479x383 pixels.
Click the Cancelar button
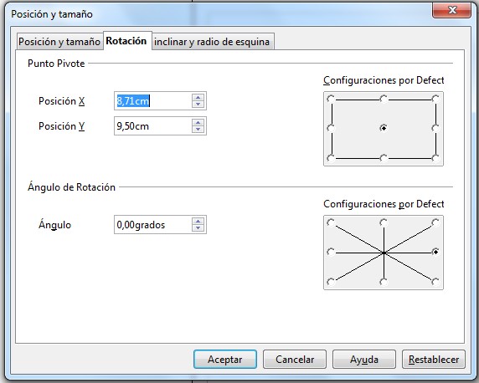coord(295,360)
